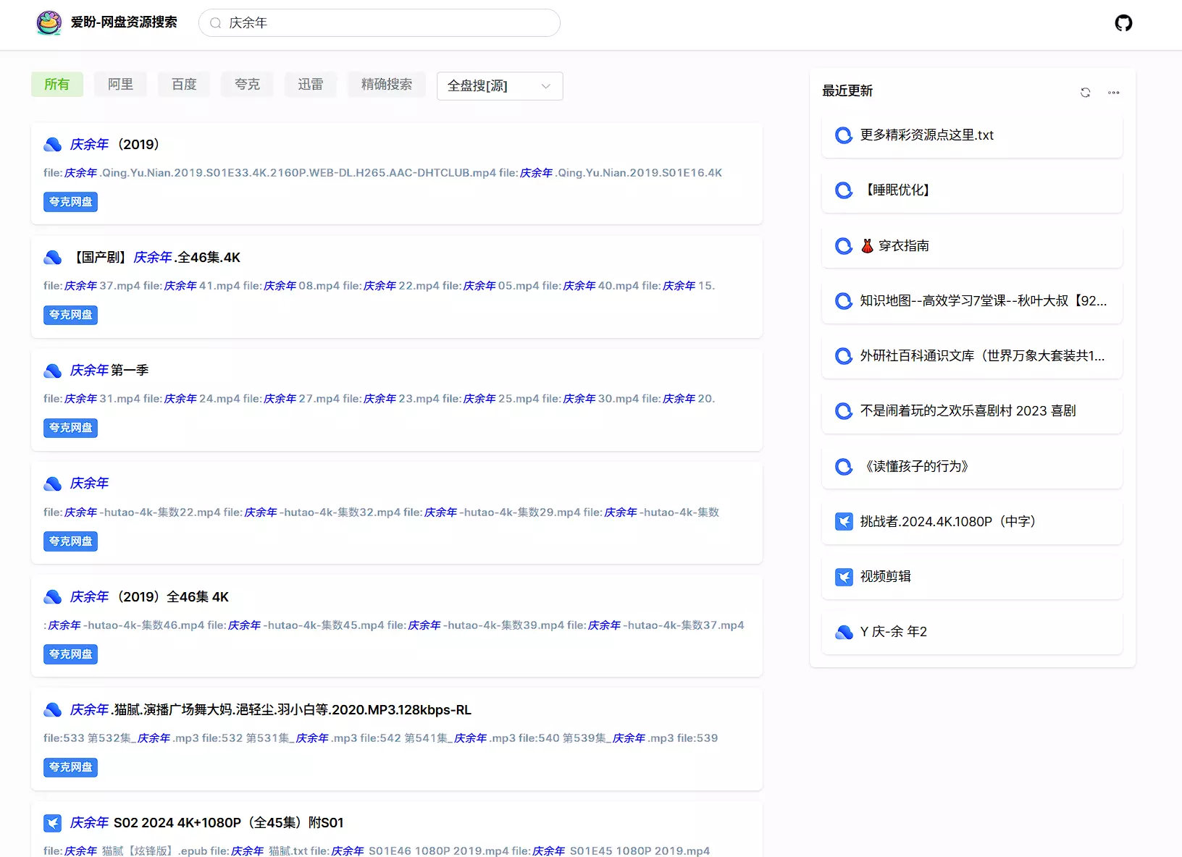Switch to the 阿里 tab
Screen dimensions: 1182x857
tap(120, 85)
